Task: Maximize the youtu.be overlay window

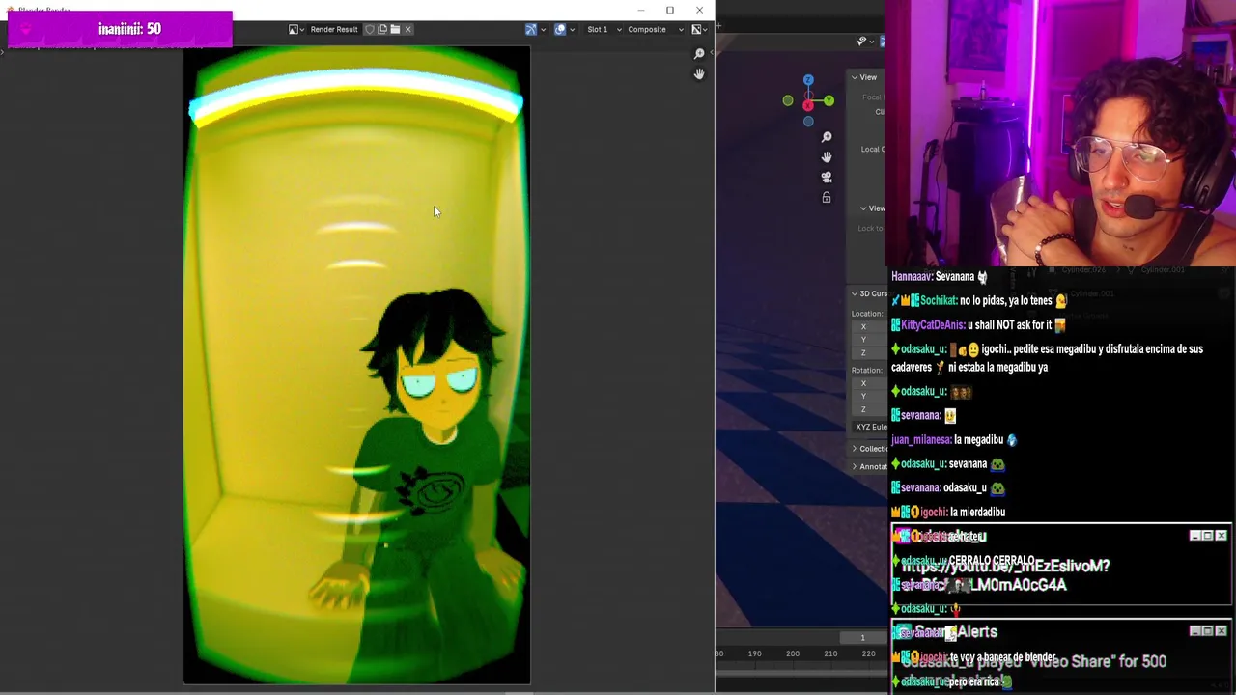Action: pyautogui.click(x=1207, y=536)
